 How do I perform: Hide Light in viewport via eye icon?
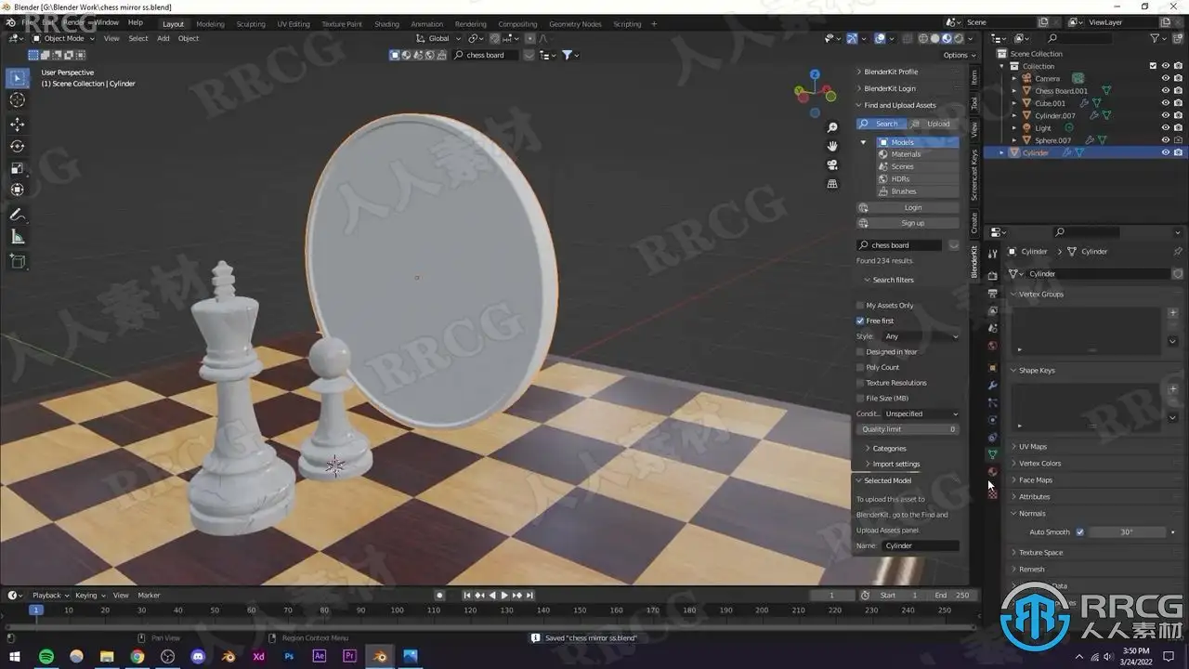click(x=1166, y=128)
